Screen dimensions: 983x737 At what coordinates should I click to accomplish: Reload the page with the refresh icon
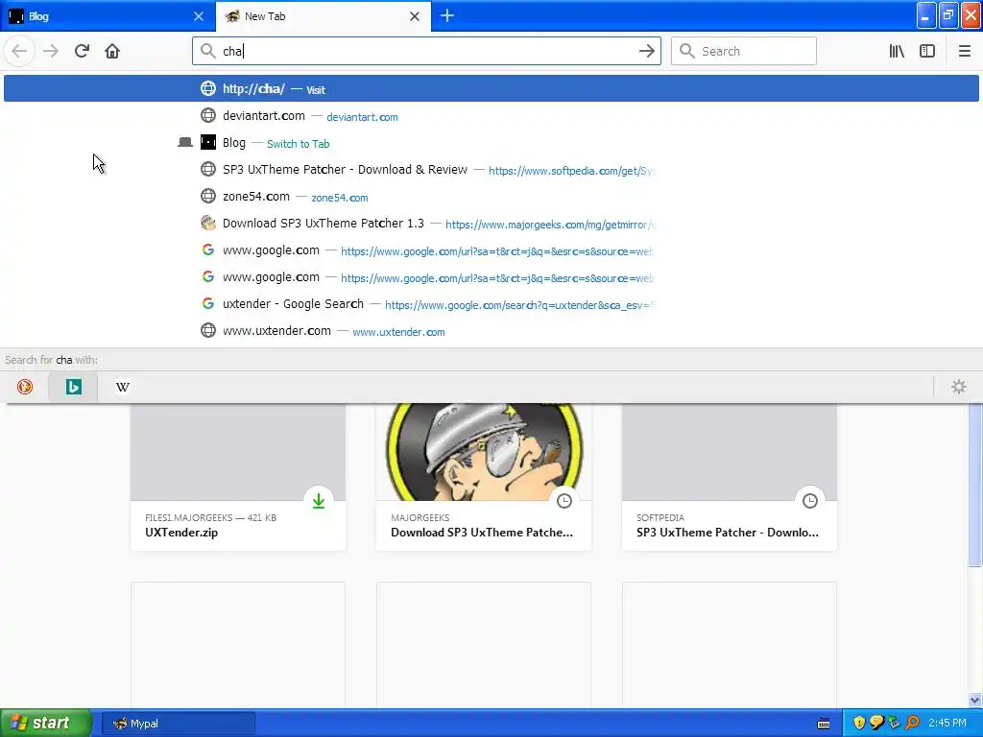coord(82,51)
